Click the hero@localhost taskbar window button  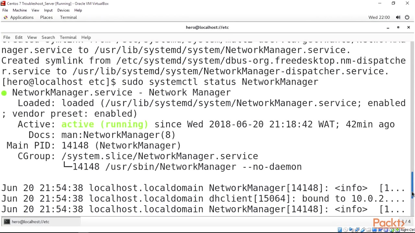tap(30, 222)
